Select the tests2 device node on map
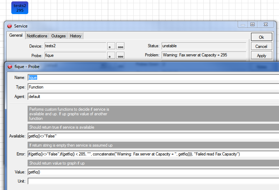The image size is (279, 190). click(x=20, y=8)
